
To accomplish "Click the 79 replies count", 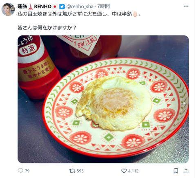I will click(x=27, y=171).
